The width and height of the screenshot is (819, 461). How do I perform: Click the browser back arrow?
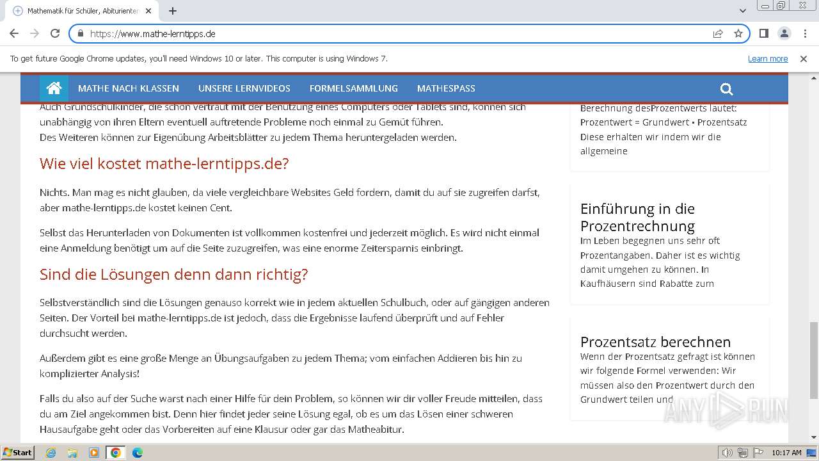coord(14,34)
